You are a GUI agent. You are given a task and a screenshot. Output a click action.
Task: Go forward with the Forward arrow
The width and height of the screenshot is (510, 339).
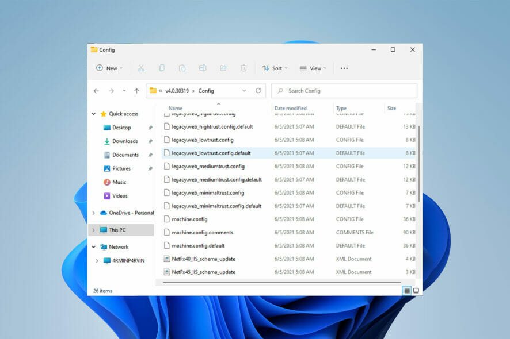coord(111,91)
